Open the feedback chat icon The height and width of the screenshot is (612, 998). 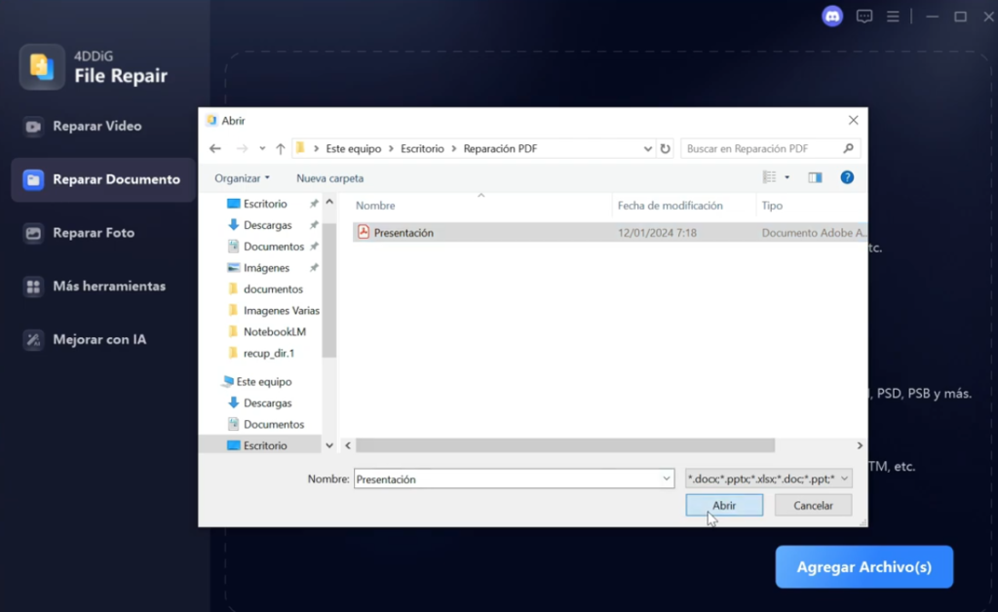pos(864,17)
